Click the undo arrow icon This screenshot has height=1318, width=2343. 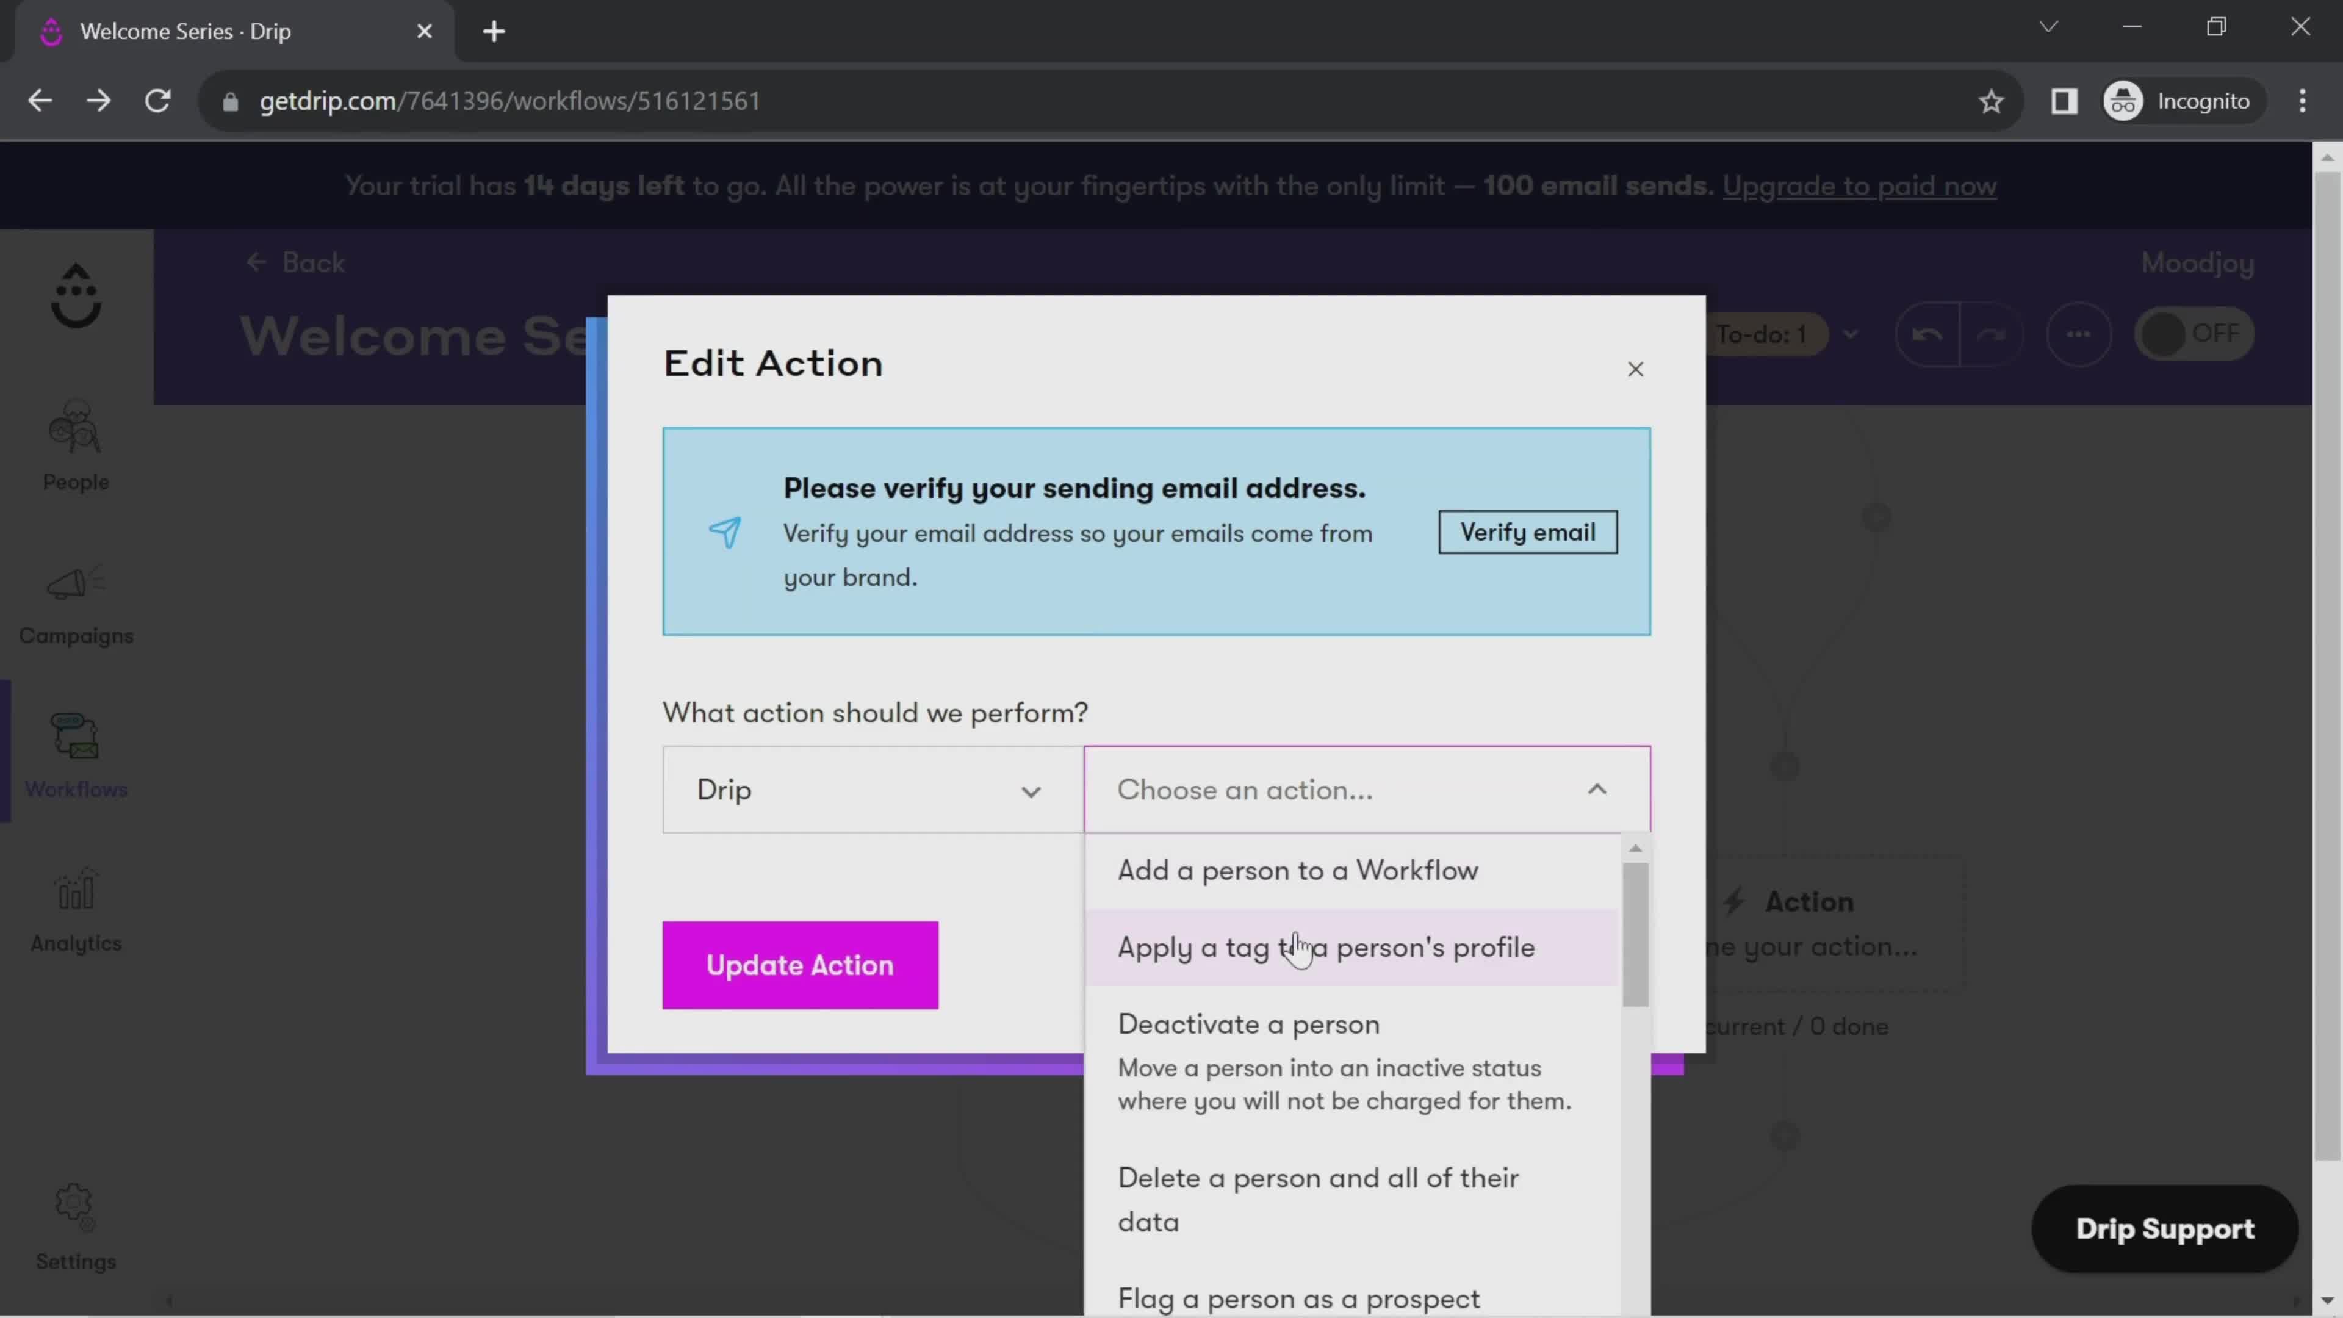1926,333
